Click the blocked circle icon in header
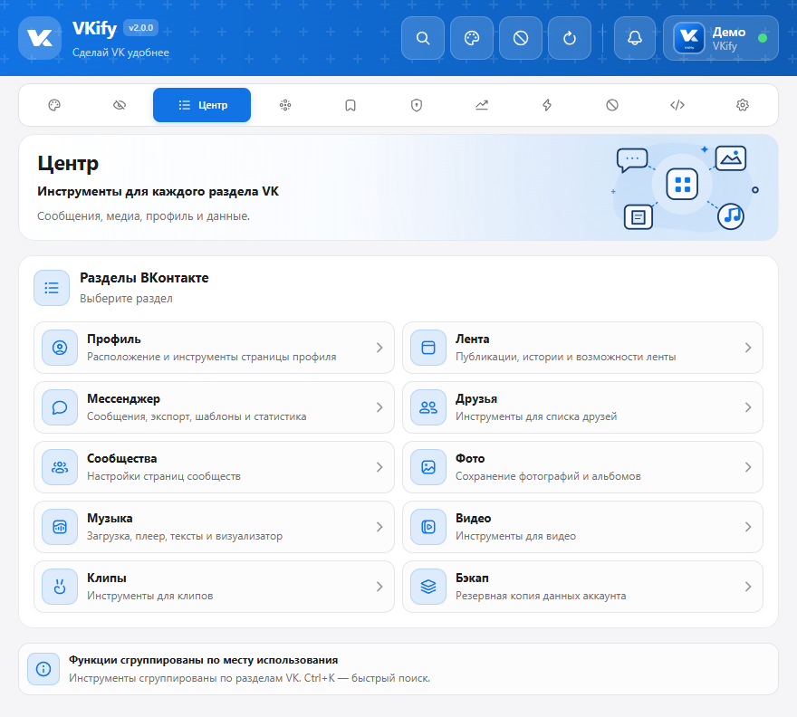797x717 pixels. click(x=521, y=38)
